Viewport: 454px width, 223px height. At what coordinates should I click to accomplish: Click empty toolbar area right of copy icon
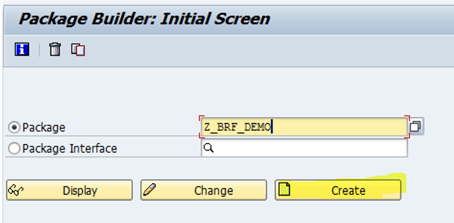[x=269, y=50]
